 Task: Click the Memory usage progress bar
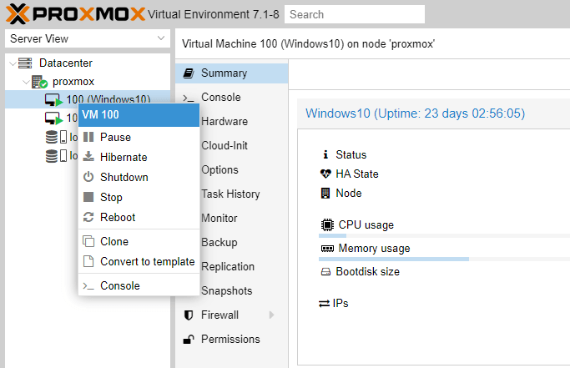[x=444, y=259]
